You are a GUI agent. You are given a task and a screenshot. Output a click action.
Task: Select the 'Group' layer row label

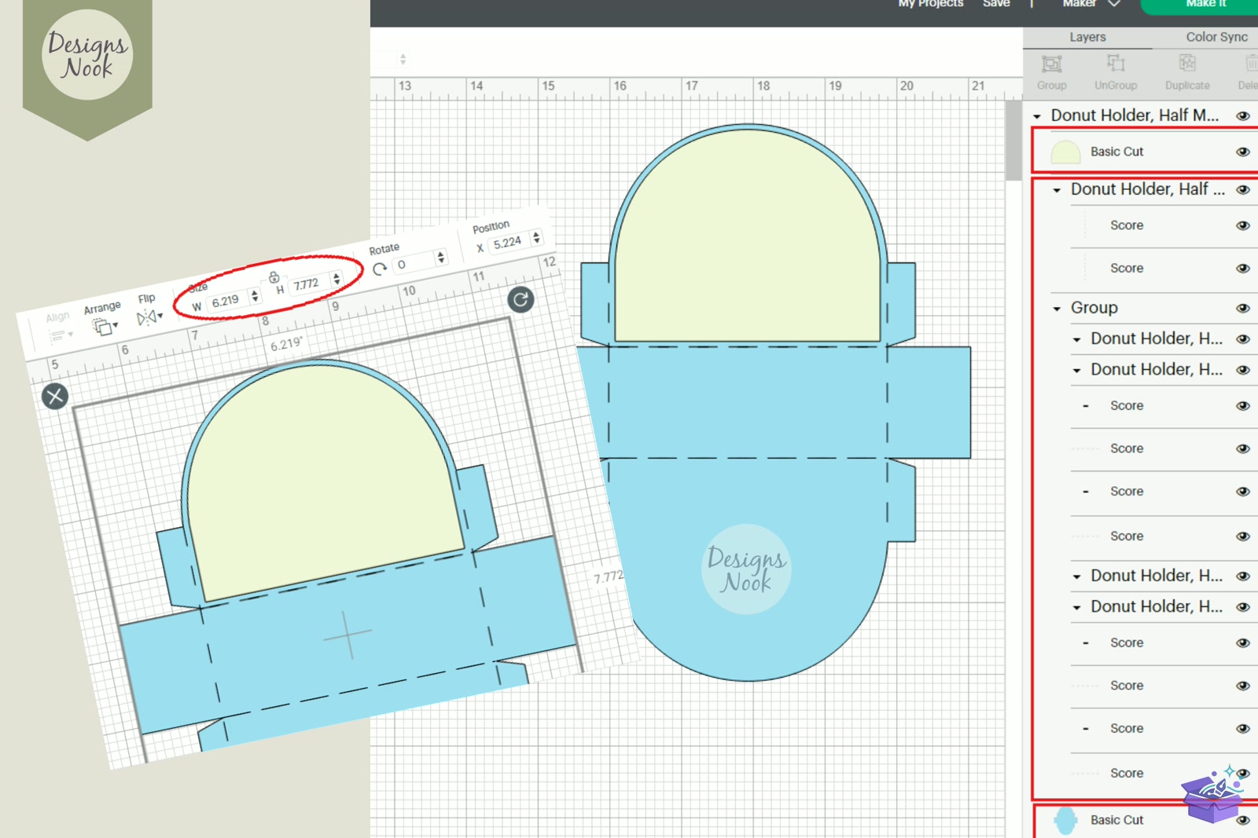pyautogui.click(x=1094, y=308)
